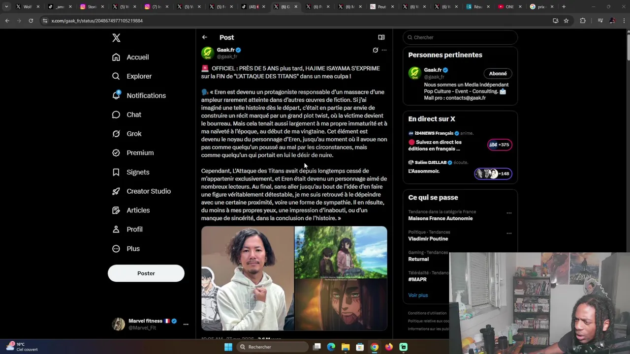Go back with the Post arrow
This screenshot has width=630, height=354.
tap(205, 37)
